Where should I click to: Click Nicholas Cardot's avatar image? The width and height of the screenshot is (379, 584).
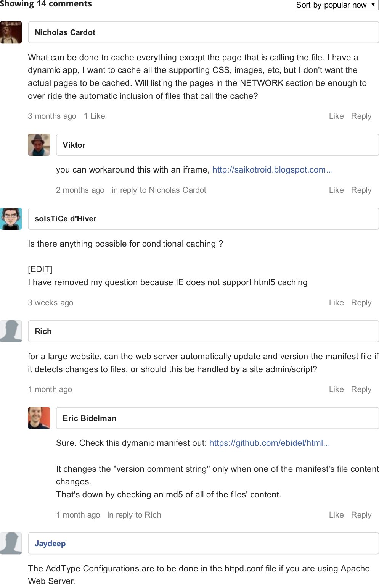pos(11,32)
